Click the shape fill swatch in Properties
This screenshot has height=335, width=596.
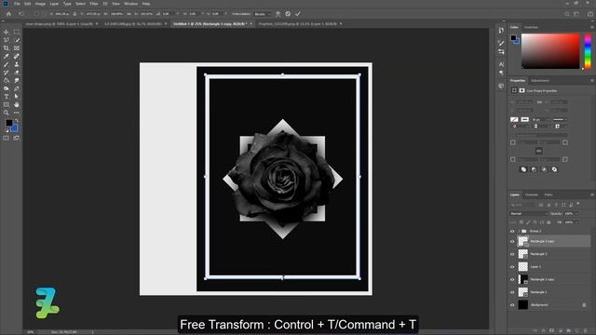pyautogui.click(x=514, y=120)
